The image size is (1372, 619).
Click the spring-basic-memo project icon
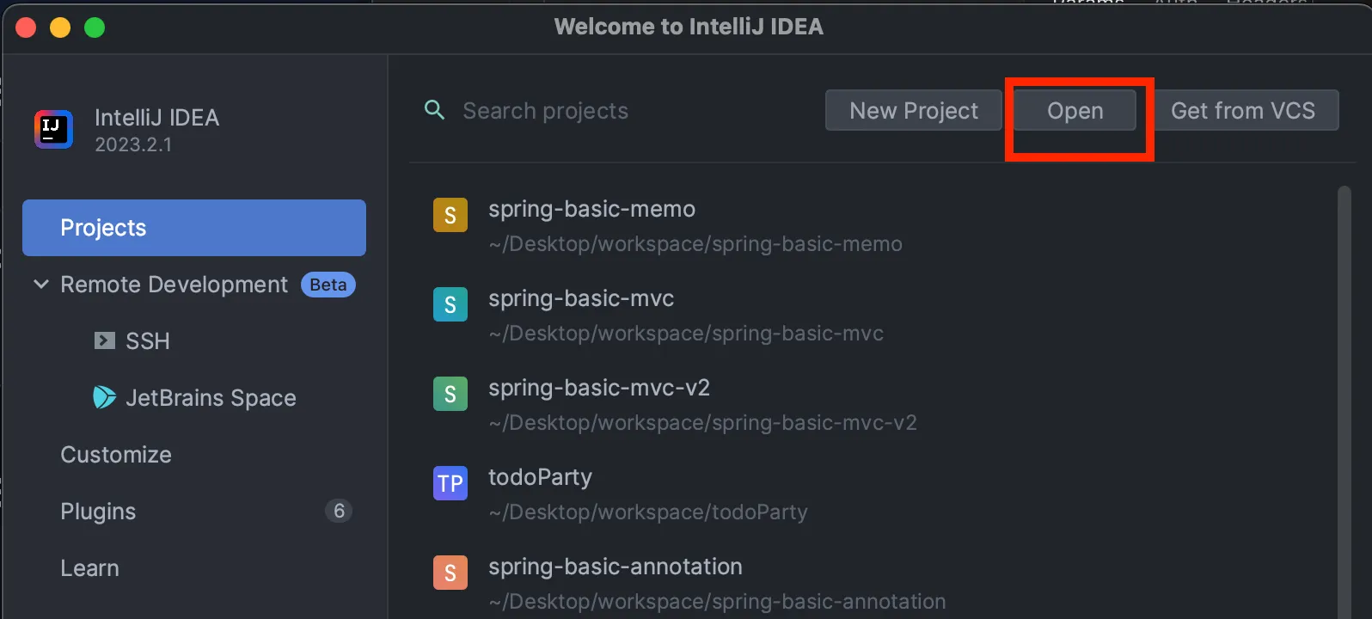pyautogui.click(x=450, y=215)
